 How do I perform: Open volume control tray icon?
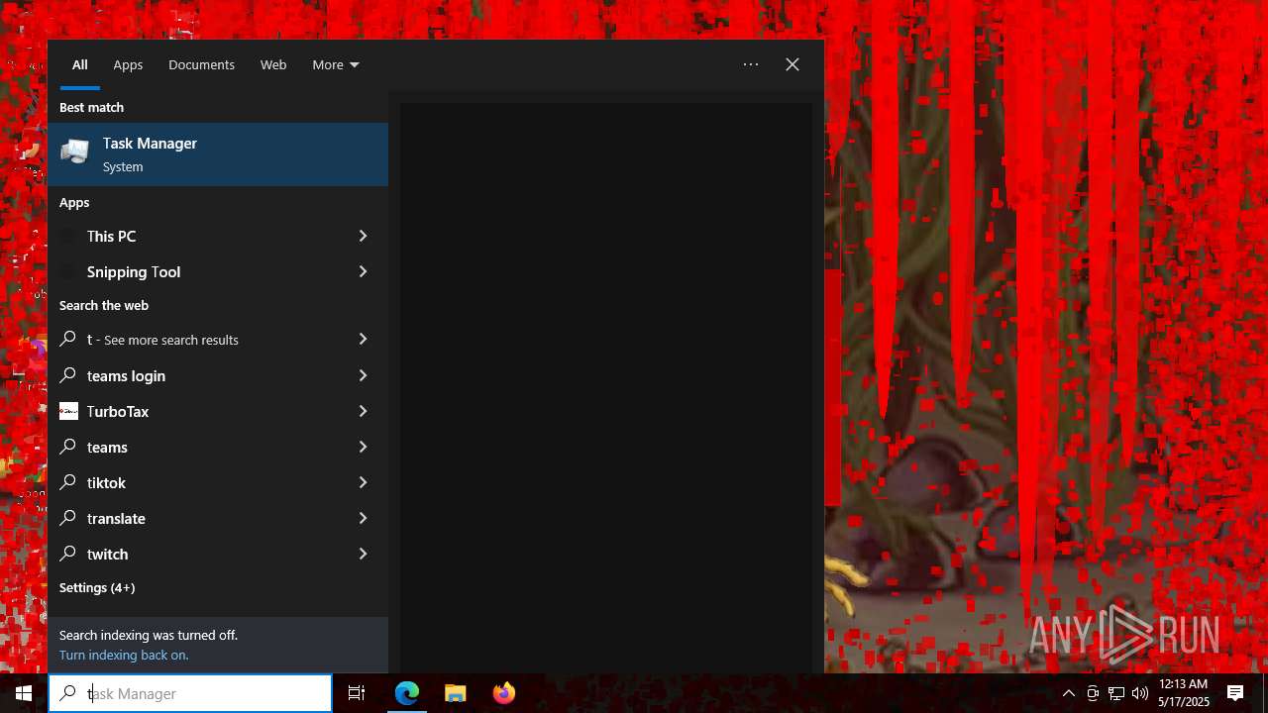coord(1140,693)
